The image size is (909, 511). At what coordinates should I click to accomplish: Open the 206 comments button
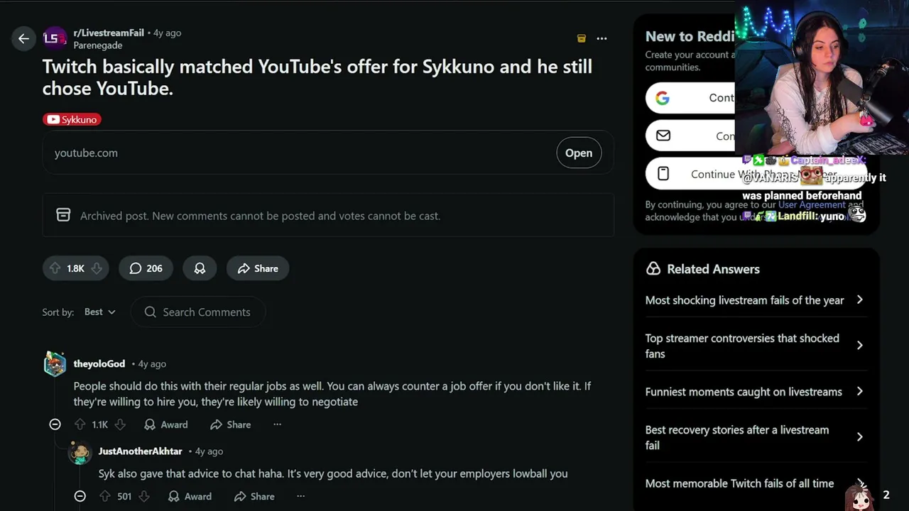coord(146,268)
